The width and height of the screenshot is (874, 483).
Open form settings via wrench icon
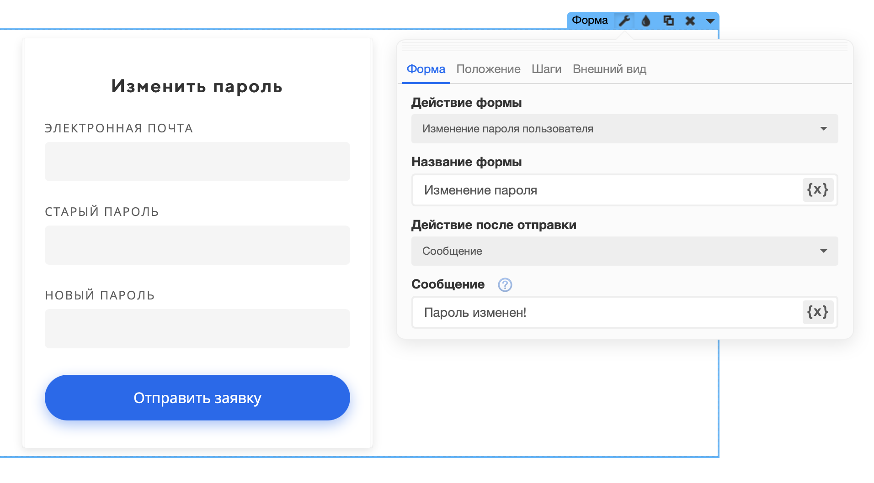624,21
